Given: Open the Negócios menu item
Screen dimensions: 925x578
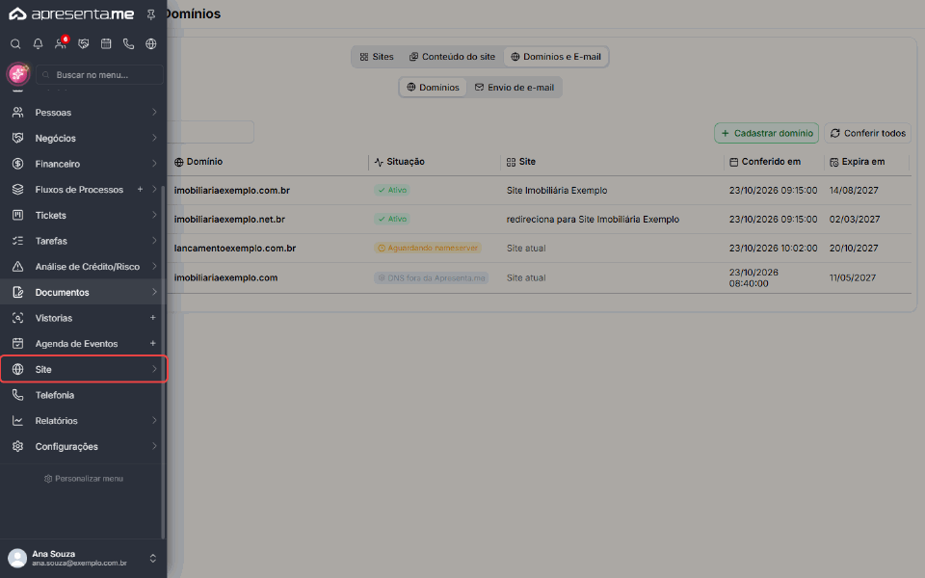Looking at the screenshot, I should (83, 138).
